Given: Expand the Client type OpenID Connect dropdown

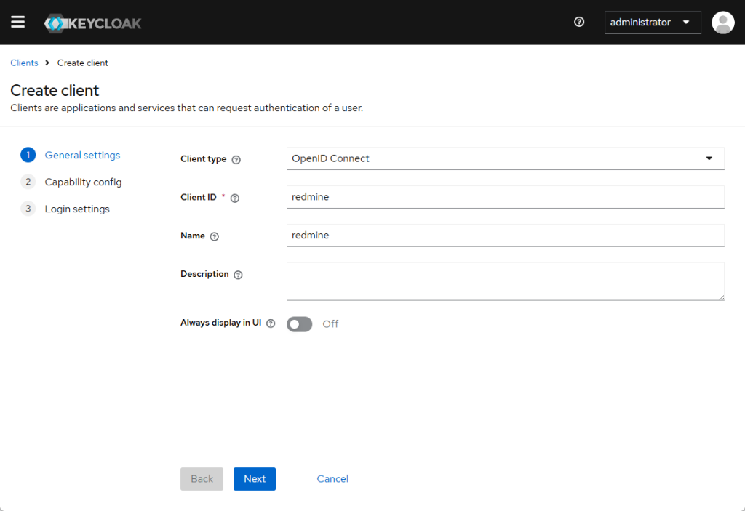Looking at the screenshot, I should coord(505,158).
